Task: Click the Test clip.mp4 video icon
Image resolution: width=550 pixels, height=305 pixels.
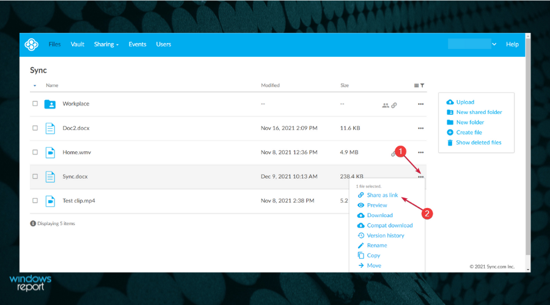Action: pyautogui.click(x=50, y=201)
